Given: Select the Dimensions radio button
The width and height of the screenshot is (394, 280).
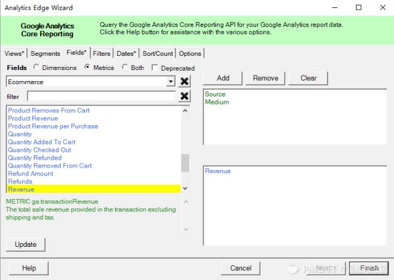Looking at the screenshot, I should (36, 67).
